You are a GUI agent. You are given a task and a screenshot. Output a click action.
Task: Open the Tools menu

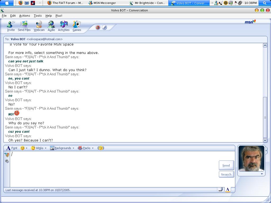[38, 16]
